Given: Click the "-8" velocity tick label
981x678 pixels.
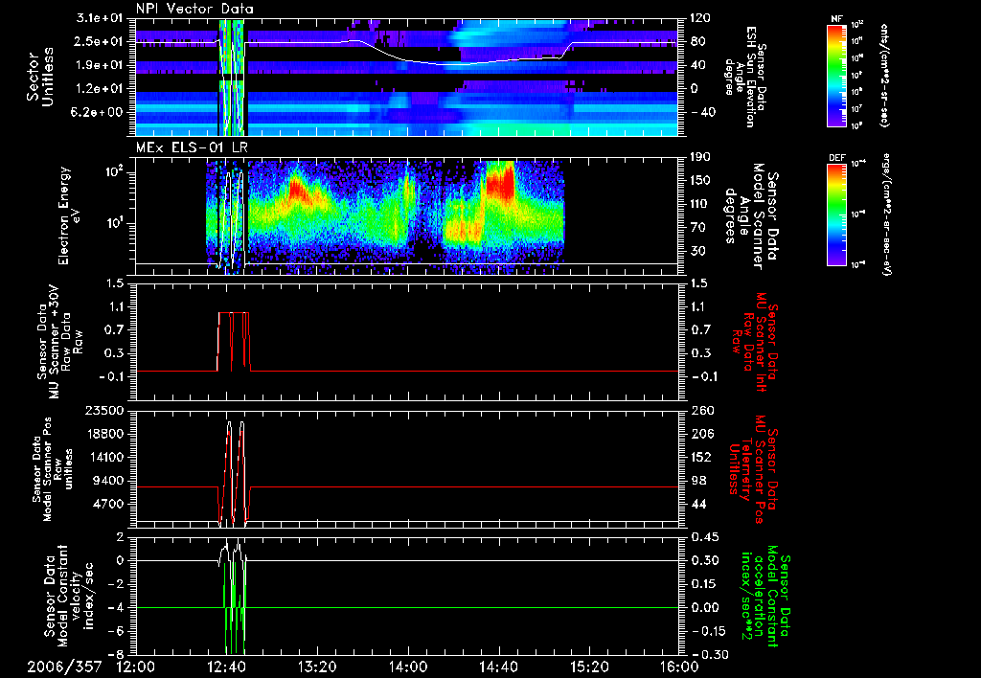Looking at the screenshot, I should pos(117,654).
